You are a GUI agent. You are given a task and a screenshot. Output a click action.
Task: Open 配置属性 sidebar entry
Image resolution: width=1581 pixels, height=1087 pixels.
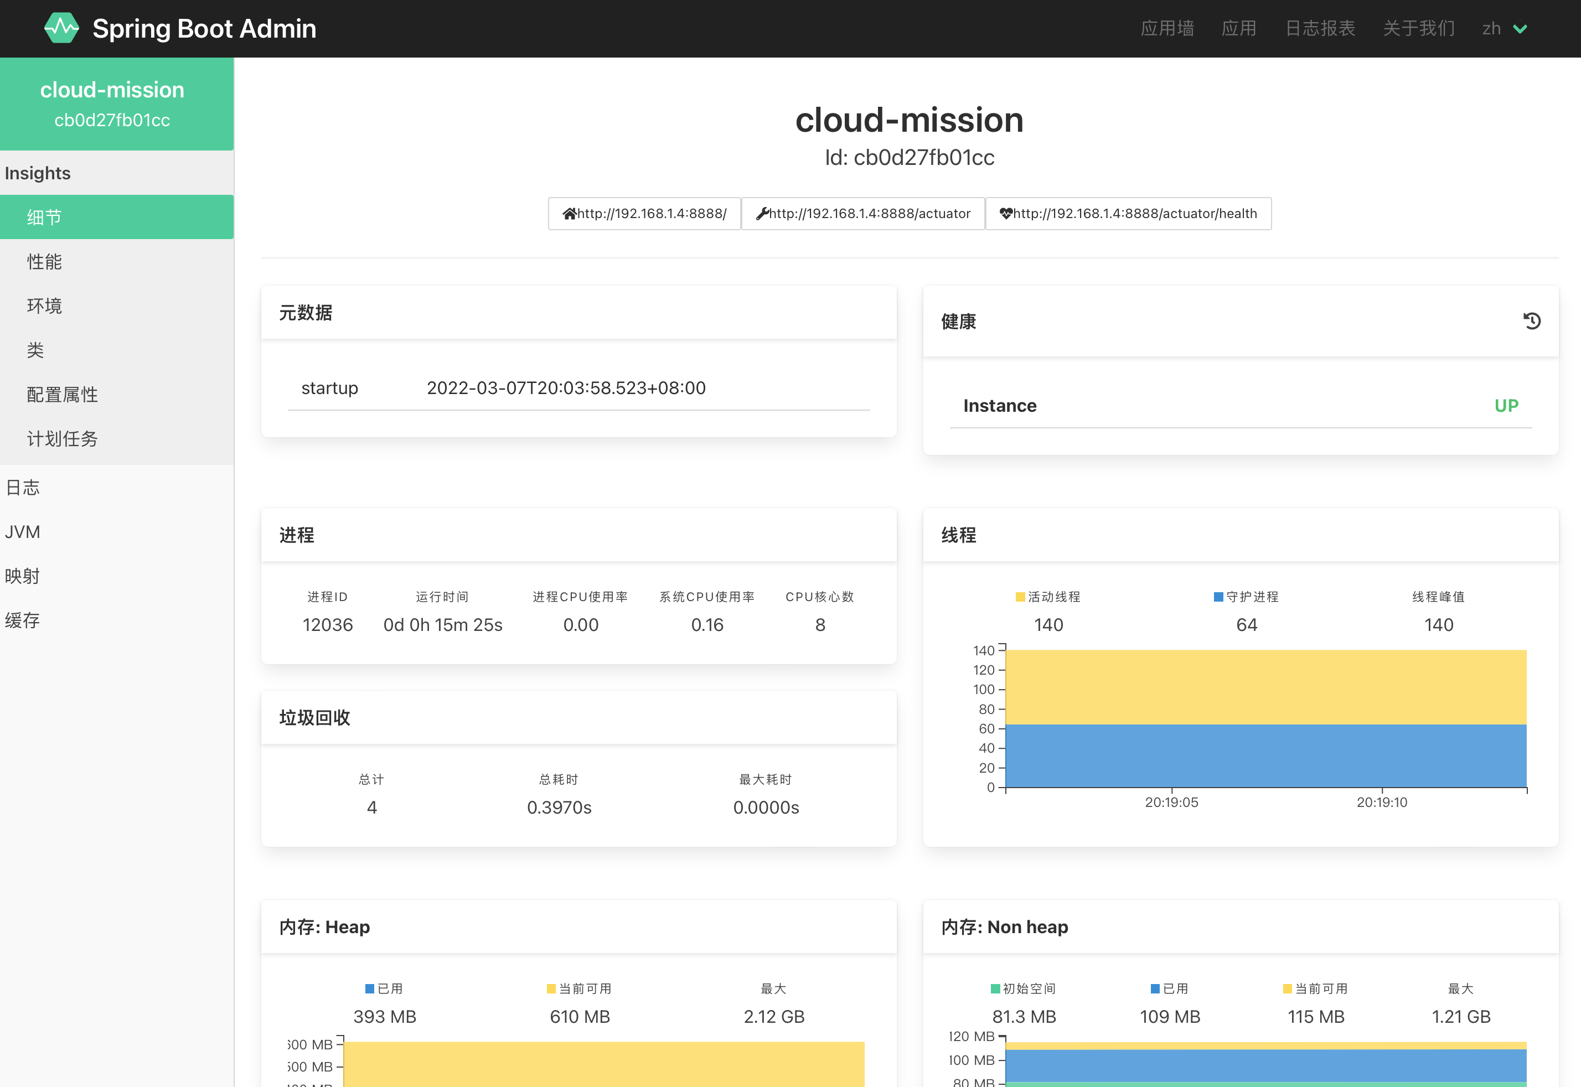coord(62,395)
